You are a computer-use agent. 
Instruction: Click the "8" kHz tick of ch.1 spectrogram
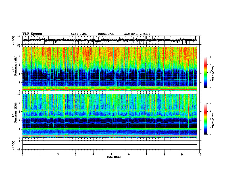coord(20,56)
